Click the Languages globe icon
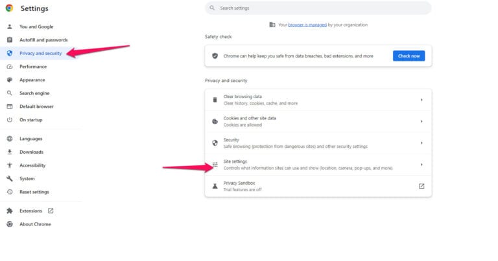This screenshot has height=261, width=498. point(9,139)
